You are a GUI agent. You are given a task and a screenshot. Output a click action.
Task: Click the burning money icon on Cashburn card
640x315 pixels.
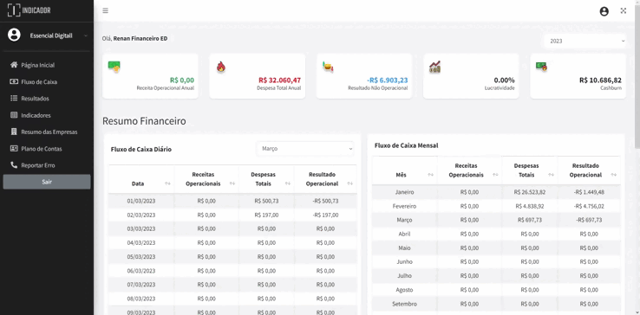pos(542,67)
